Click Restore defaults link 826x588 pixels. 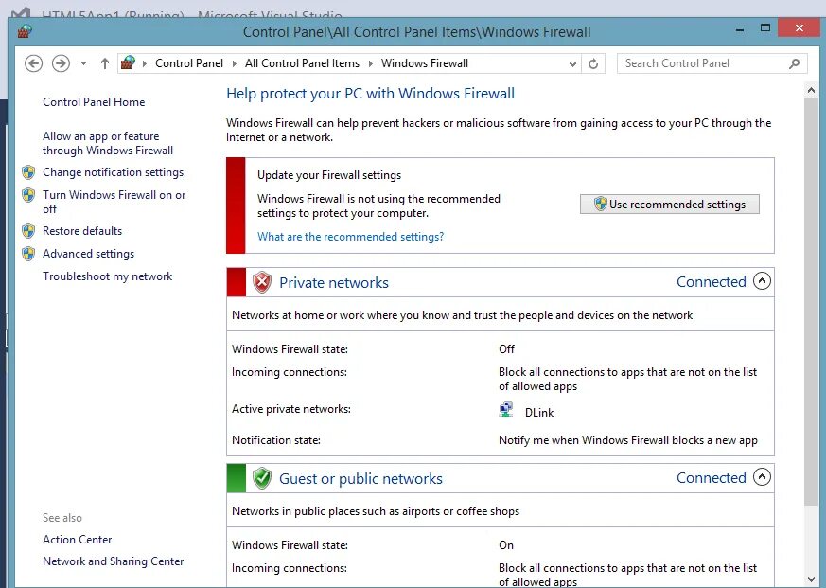pyautogui.click(x=82, y=231)
